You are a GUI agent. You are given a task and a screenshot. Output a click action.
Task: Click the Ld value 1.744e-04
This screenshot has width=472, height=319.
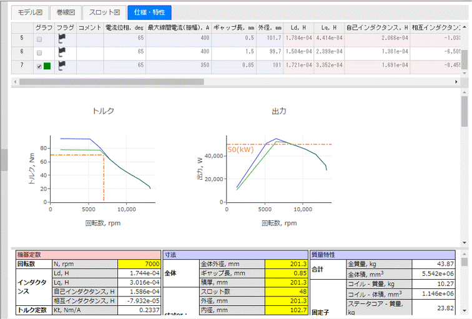pos(139,273)
